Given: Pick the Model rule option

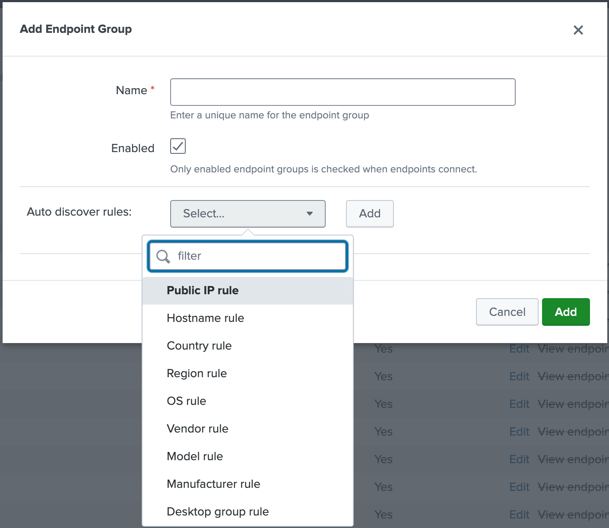Looking at the screenshot, I should [x=195, y=456].
